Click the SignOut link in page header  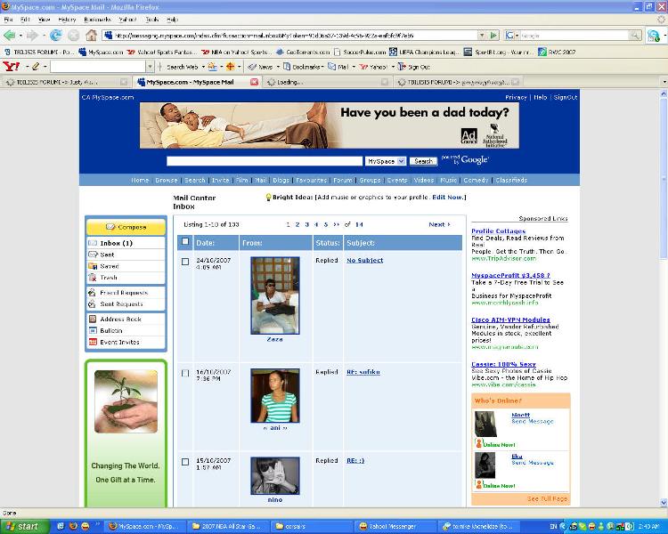[566, 97]
